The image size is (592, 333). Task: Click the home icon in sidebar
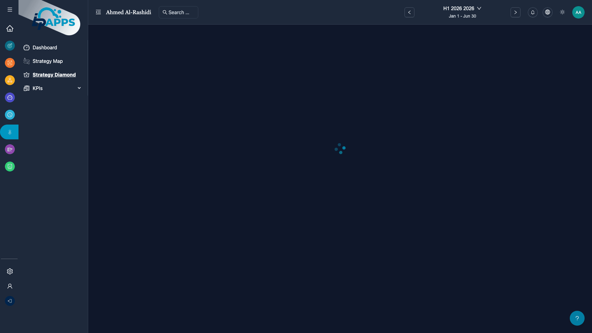10,28
